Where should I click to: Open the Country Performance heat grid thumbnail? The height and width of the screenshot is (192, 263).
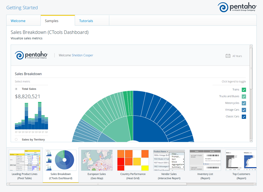pos(133,160)
